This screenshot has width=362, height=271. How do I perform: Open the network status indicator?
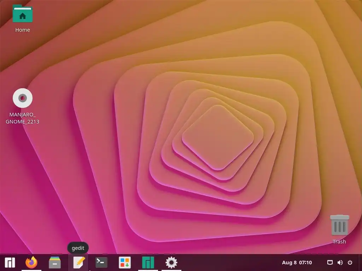click(330, 263)
